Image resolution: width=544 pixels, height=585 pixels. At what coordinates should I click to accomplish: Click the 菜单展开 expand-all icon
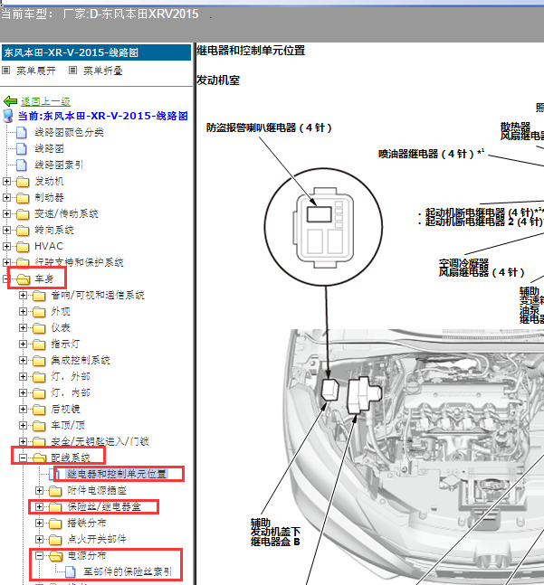[x=6, y=71]
